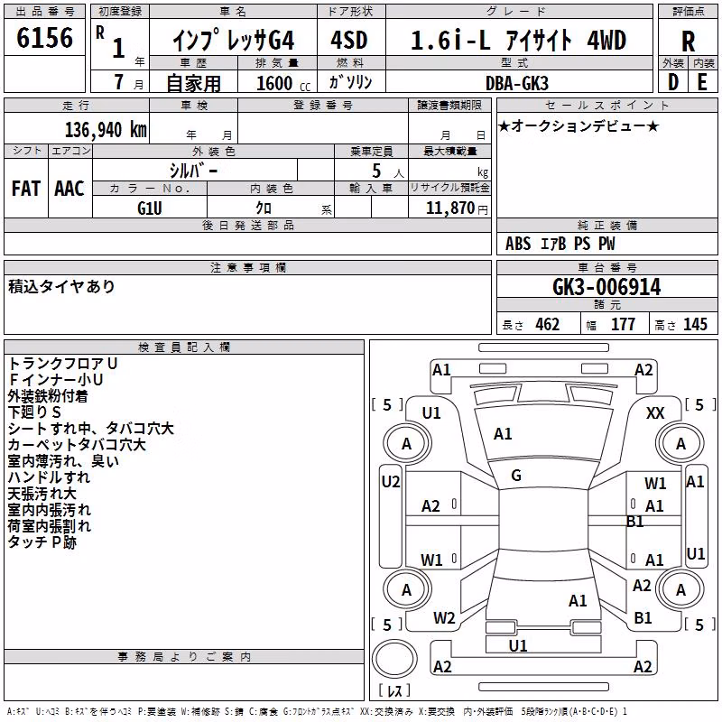Select the inspector note トランクフロアU
Image resolution: width=722 pixels, height=722 pixels.
point(62,364)
